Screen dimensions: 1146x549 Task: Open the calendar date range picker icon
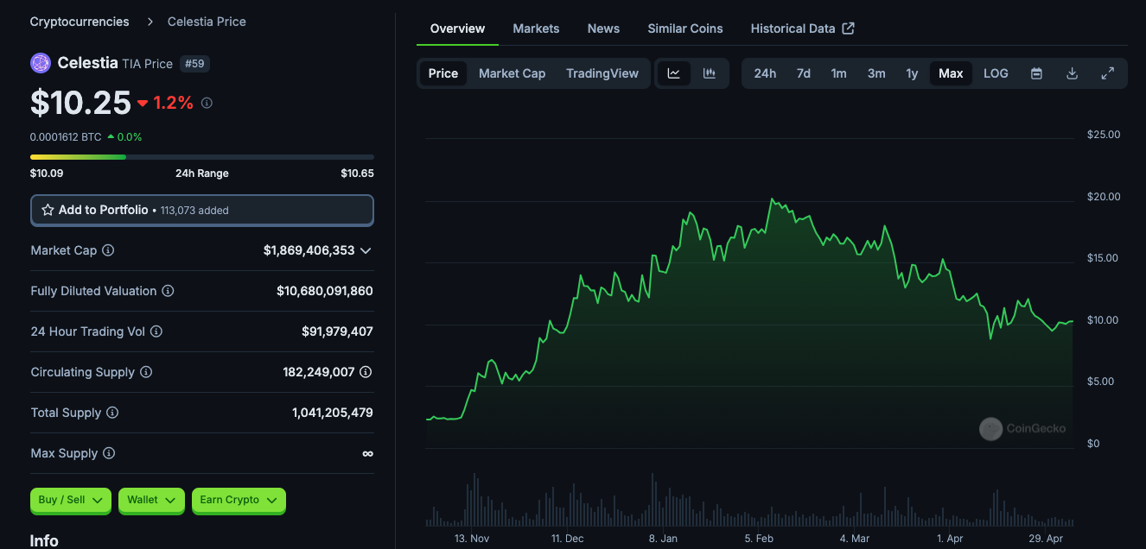coord(1036,73)
